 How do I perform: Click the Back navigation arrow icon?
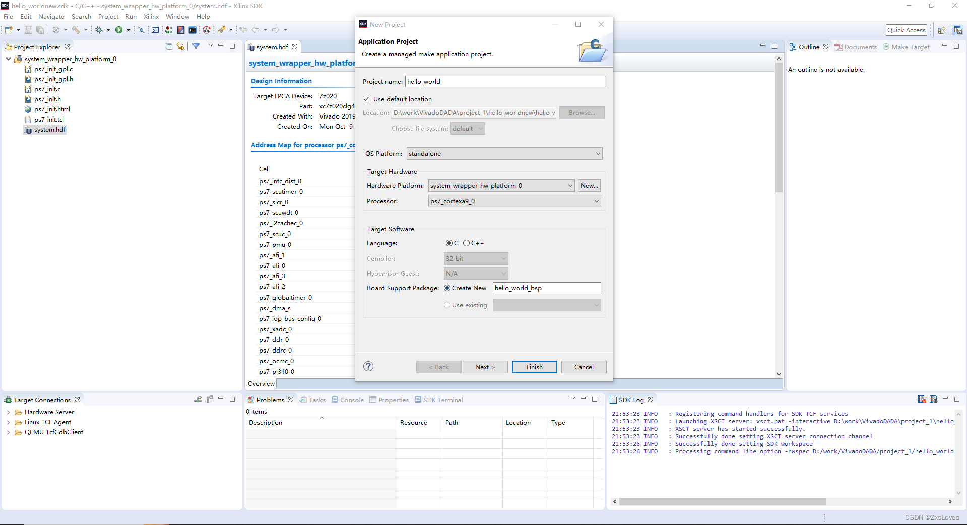tap(255, 30)
